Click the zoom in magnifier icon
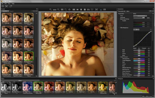Viewport: 155px width, 98px height. click(x=51, y=10)
